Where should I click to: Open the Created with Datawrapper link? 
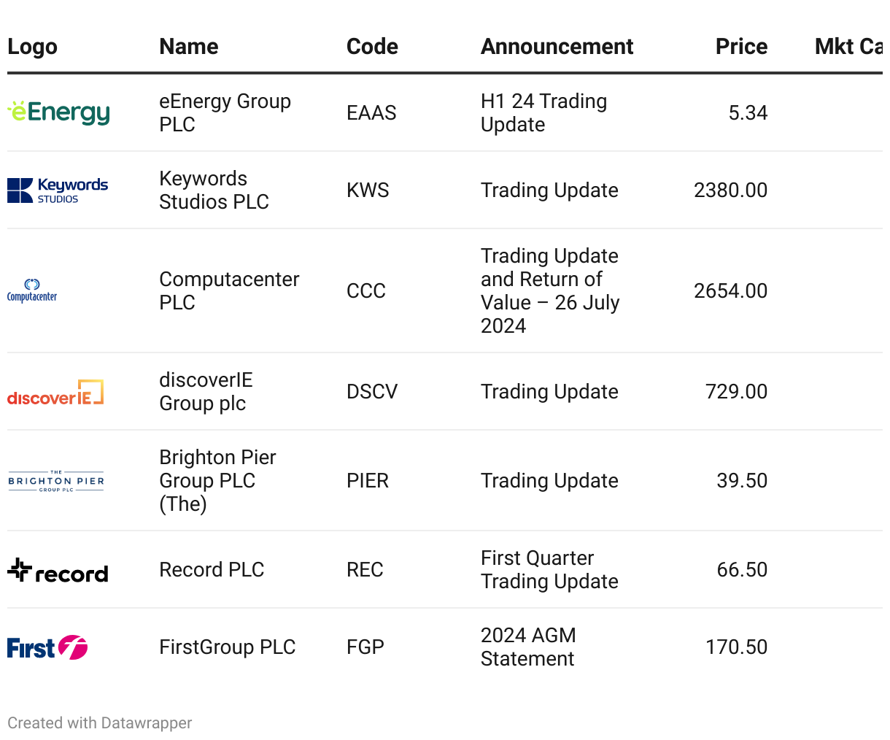click(100, 722)
